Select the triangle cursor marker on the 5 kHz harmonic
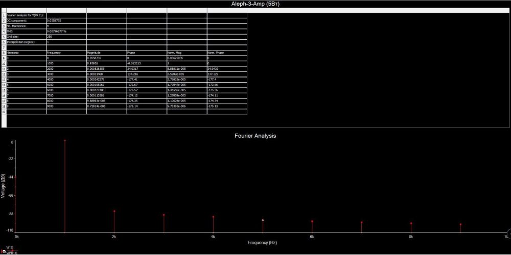The height and width of the screenshot is (255, 511). click(263, 220)
